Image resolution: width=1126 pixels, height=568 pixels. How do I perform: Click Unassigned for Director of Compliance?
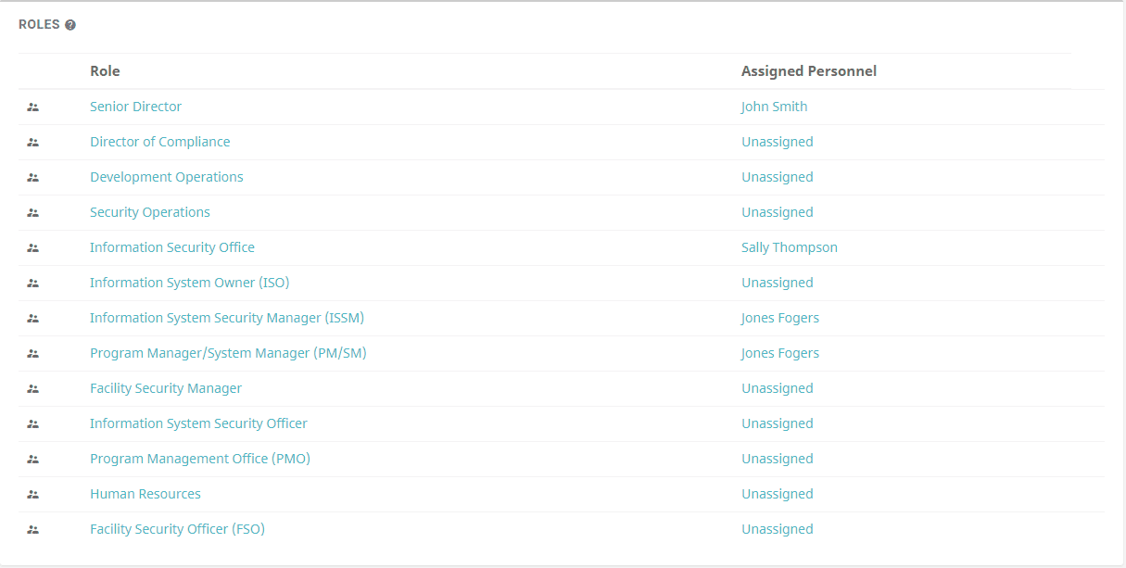777,142
